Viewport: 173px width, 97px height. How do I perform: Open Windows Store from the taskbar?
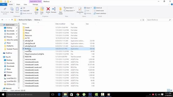click(71, 95)
